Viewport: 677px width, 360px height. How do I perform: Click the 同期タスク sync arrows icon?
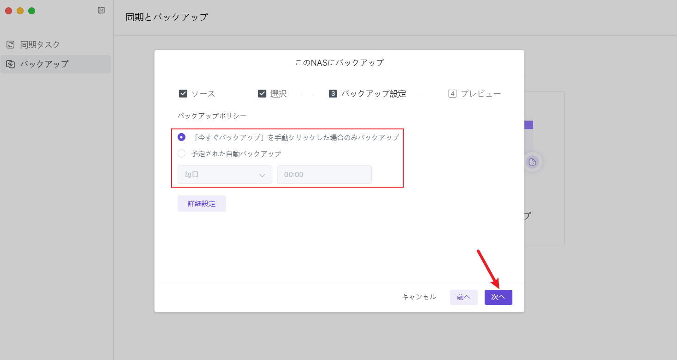click(x=10, y=45)
